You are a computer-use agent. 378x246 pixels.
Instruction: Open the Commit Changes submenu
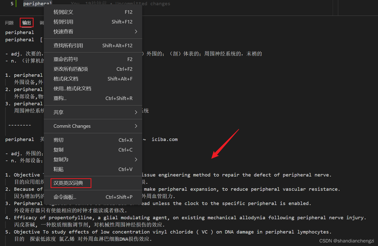(x=93, y=126)
